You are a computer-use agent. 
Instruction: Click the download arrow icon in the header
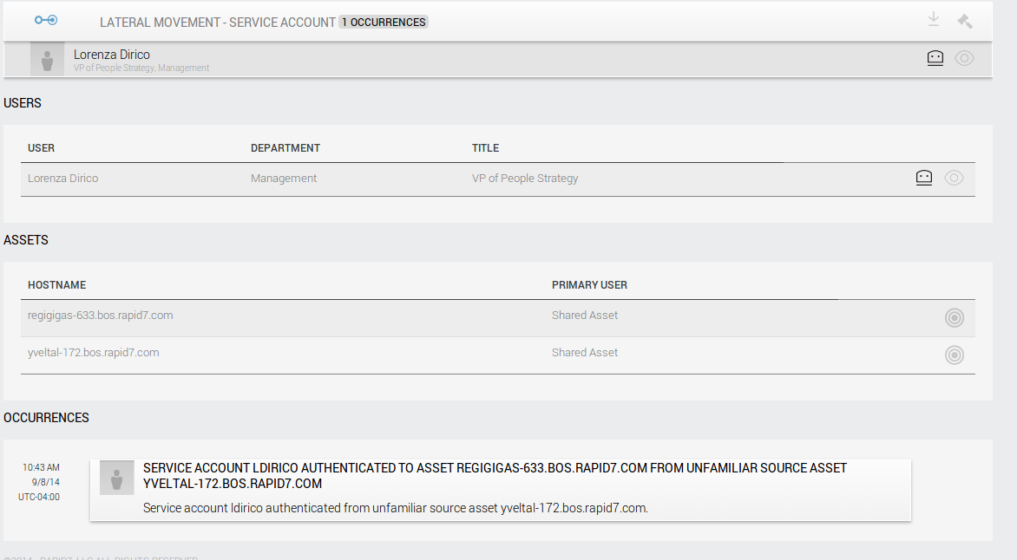click(x=934, y=19)
